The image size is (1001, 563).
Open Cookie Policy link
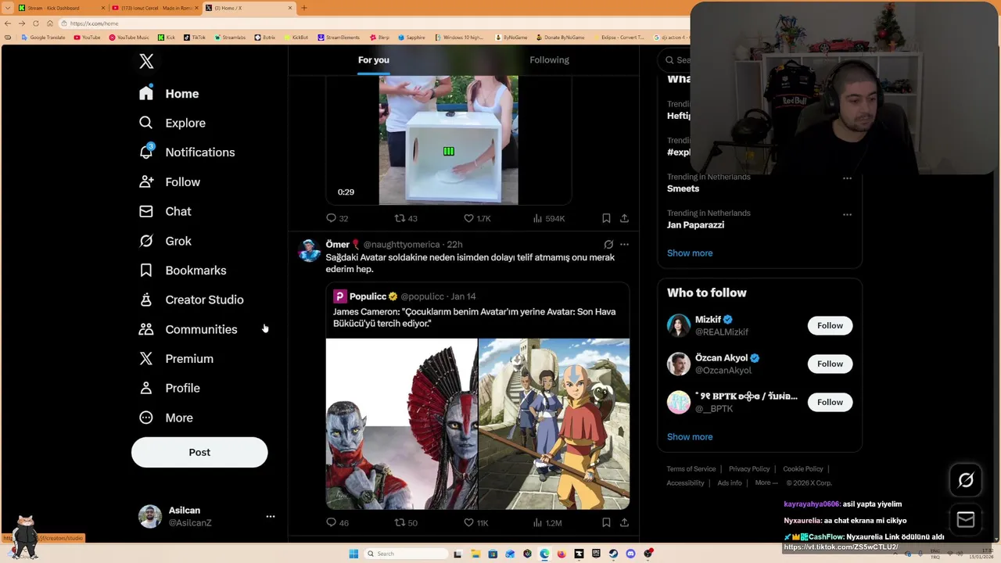pos(803,468)
